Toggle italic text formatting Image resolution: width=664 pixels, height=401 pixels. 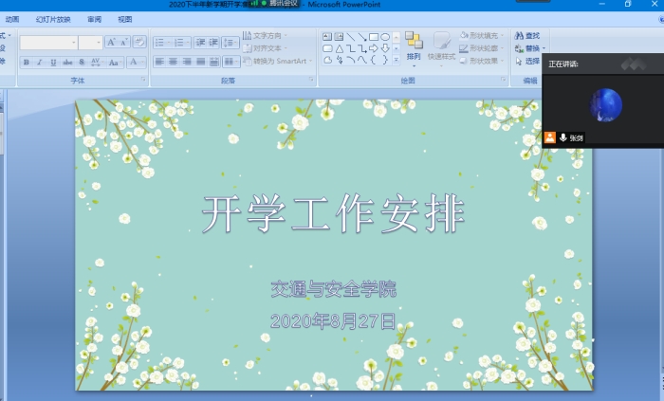pyautogui.click(x=40, y=63)
